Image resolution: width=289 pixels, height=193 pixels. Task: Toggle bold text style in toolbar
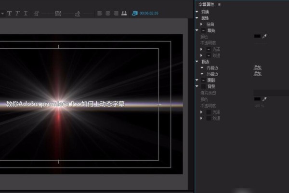point(9,13)
